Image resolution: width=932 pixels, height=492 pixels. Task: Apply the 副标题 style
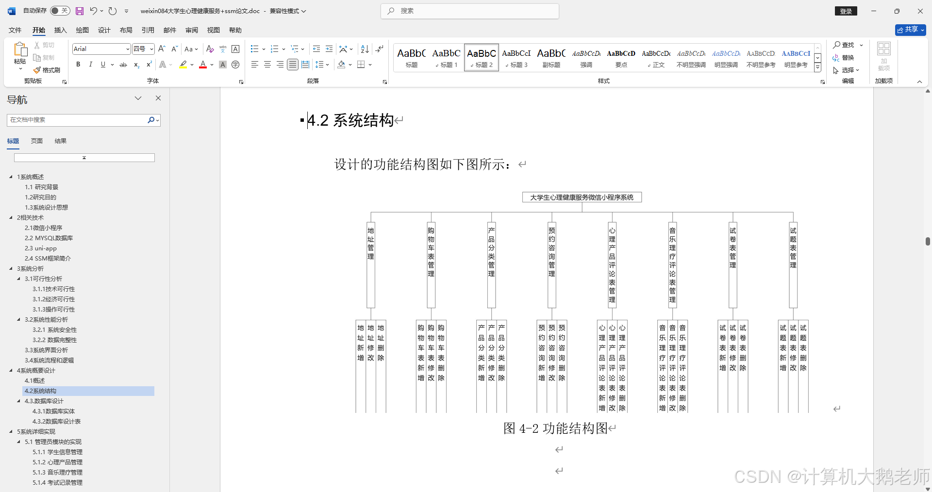[551, 57]
